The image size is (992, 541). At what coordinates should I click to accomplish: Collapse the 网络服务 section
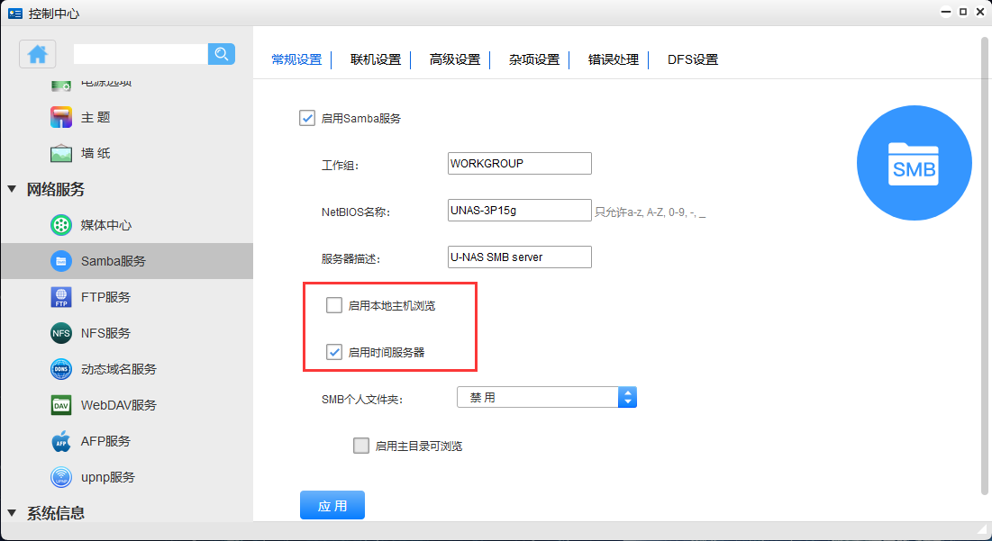point(12,189)
